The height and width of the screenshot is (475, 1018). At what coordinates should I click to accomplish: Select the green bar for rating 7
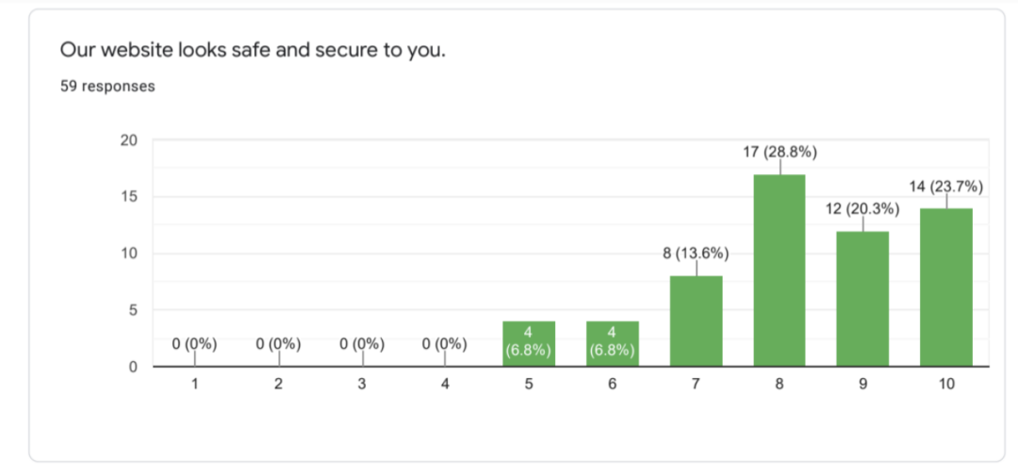tap(696, 321)
